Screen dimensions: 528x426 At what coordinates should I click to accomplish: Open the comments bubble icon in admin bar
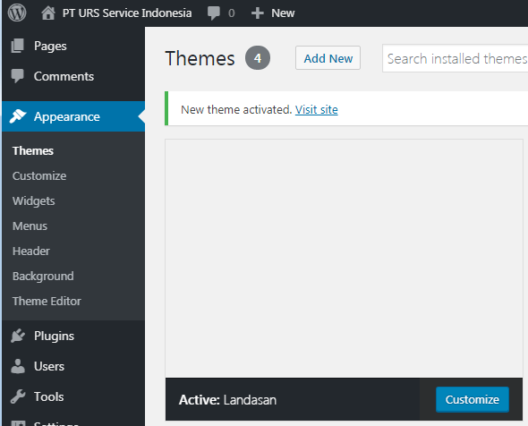tap(214, 13)
